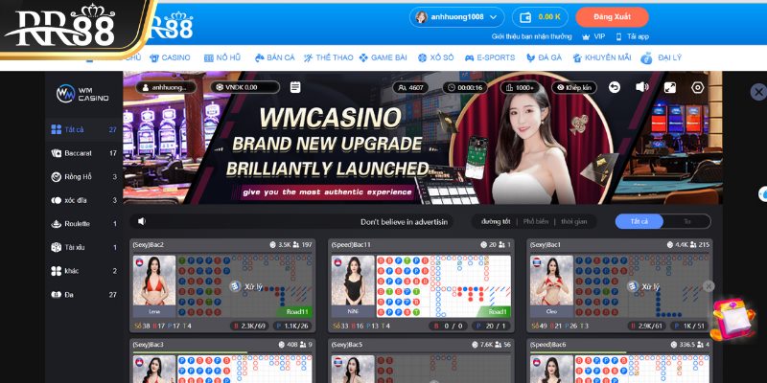Click the announcement speaker icon
The width and height of the screenshot is (767, 383).
click(x=141, y=221)
